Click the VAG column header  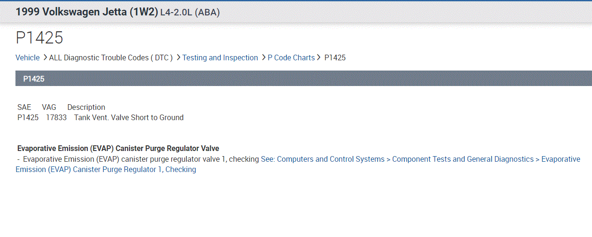49,107
